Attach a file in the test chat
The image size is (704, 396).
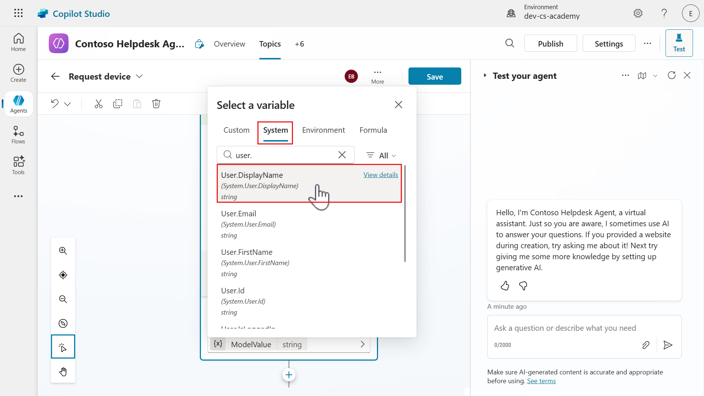646,345
